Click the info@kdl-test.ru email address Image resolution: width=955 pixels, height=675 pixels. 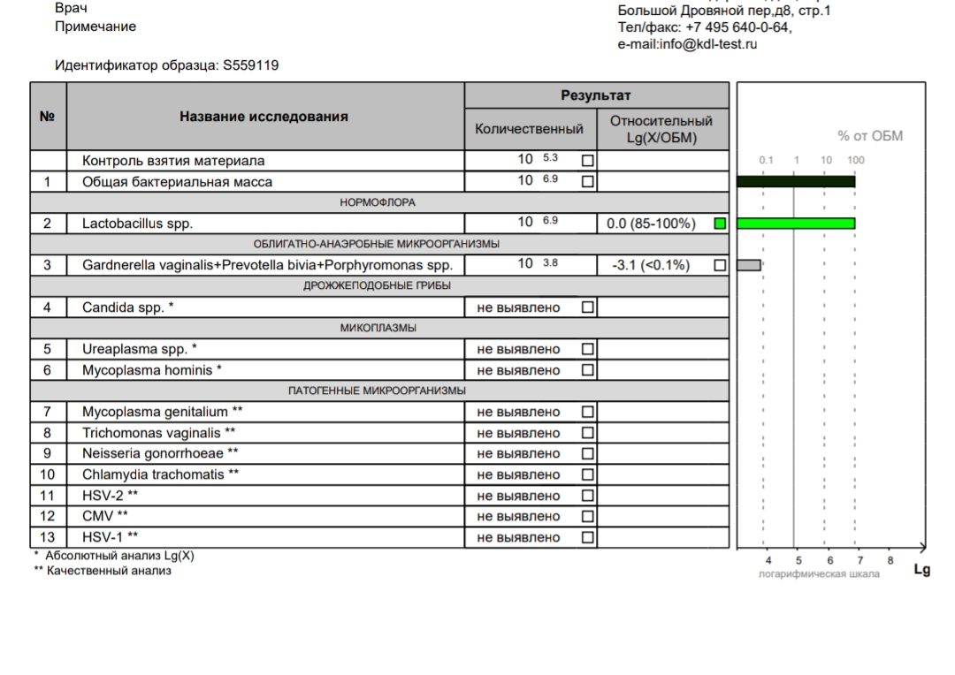coord(708,44)
